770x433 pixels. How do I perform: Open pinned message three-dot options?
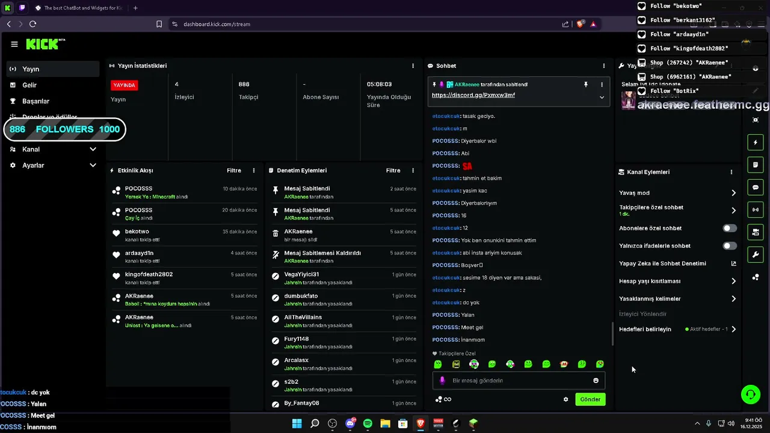(x=602, y=85)
